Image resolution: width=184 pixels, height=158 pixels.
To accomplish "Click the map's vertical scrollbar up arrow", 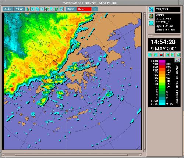I will tap(145, 14).
